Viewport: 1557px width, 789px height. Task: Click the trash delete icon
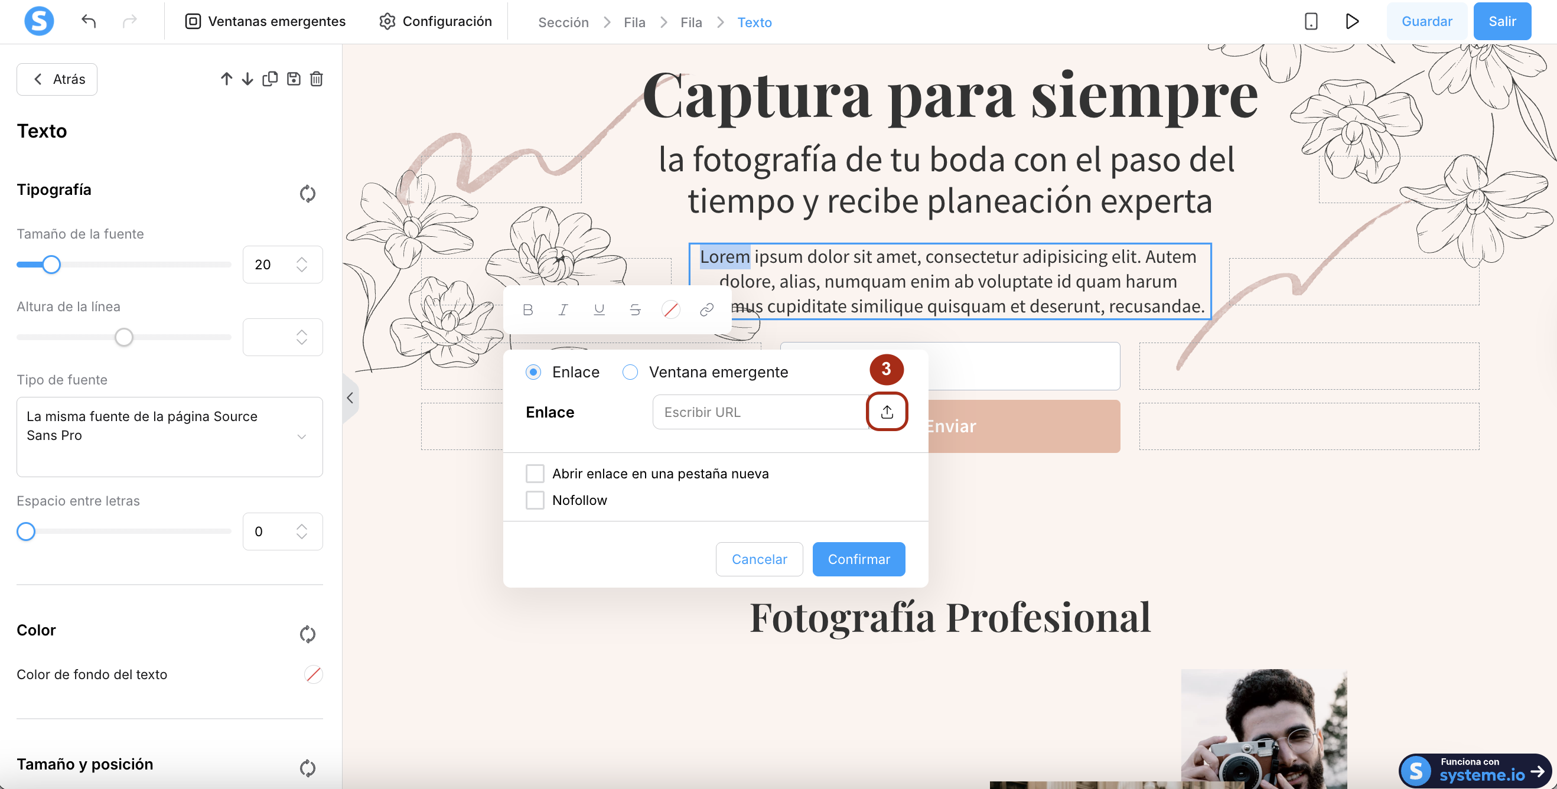[x=316, y=79]
